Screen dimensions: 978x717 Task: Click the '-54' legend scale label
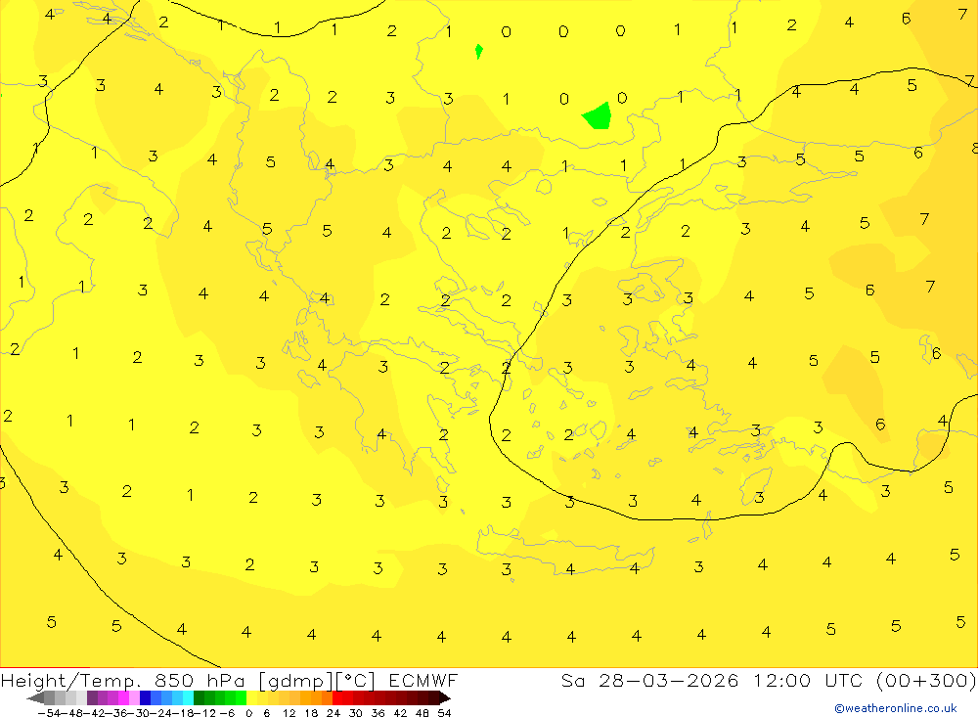pyautogui.click(x=50, y=713)
